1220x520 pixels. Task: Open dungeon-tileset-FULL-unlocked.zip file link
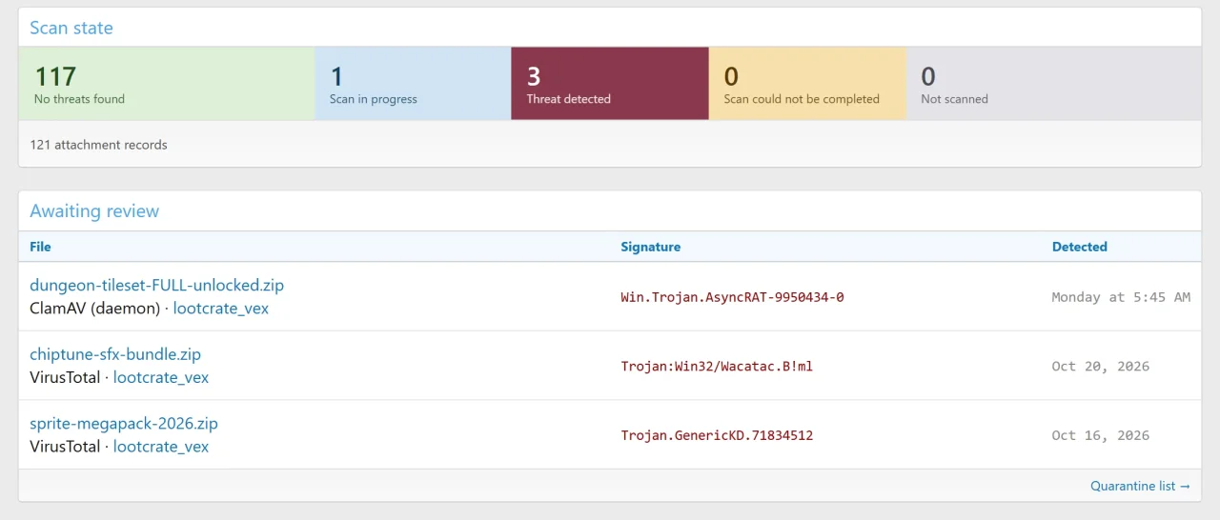pos(156,285)
